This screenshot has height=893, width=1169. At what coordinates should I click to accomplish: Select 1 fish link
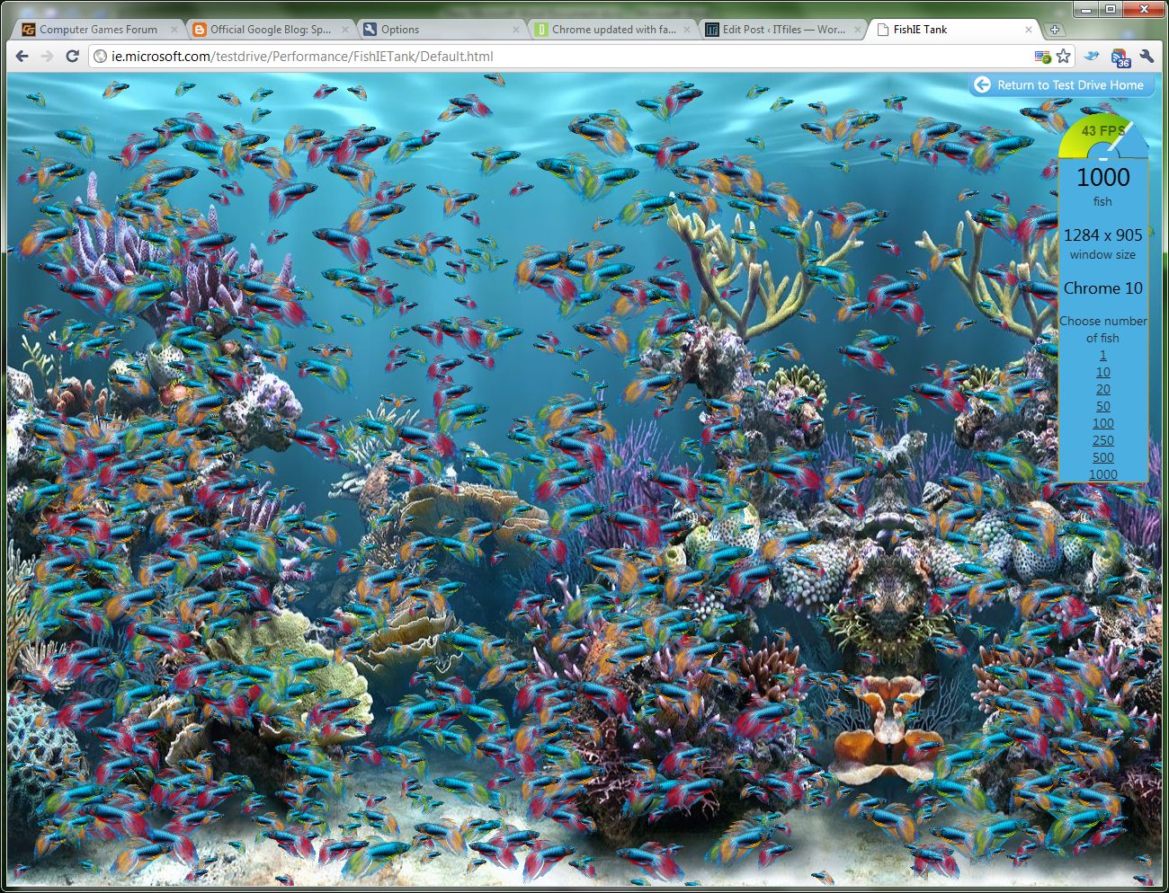pos(1102,355)
